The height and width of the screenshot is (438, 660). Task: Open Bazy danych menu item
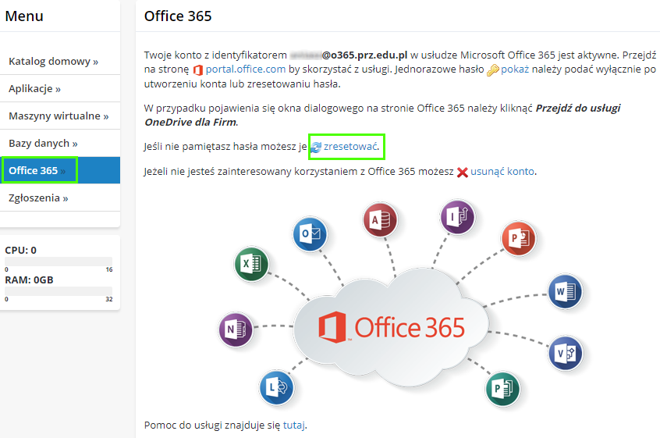[x=60, y=143]
